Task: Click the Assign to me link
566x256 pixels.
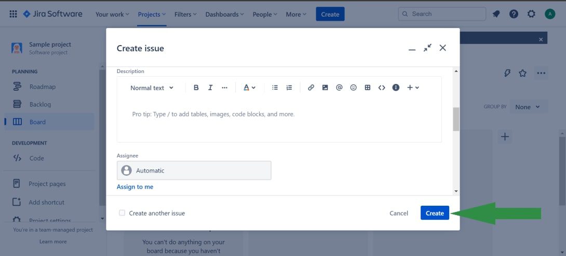Action: [135, 187]
